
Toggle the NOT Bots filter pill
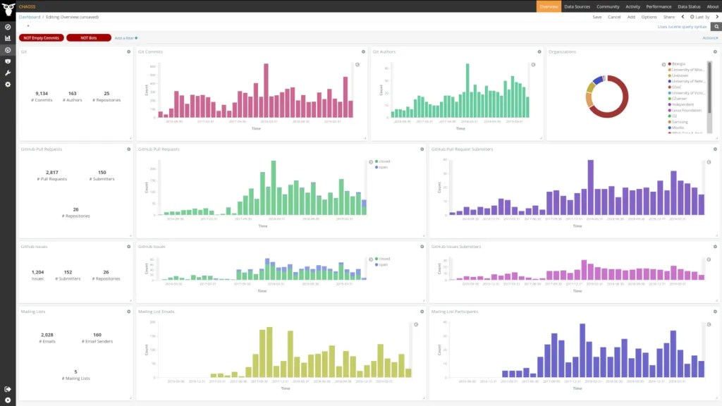89,38
